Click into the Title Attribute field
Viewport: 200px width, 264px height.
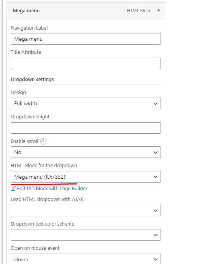point(86,63)
